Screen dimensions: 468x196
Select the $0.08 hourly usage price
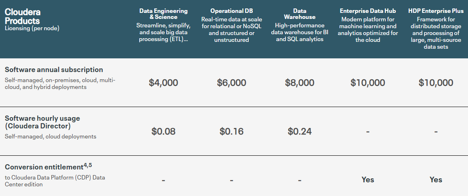[163, 131]
